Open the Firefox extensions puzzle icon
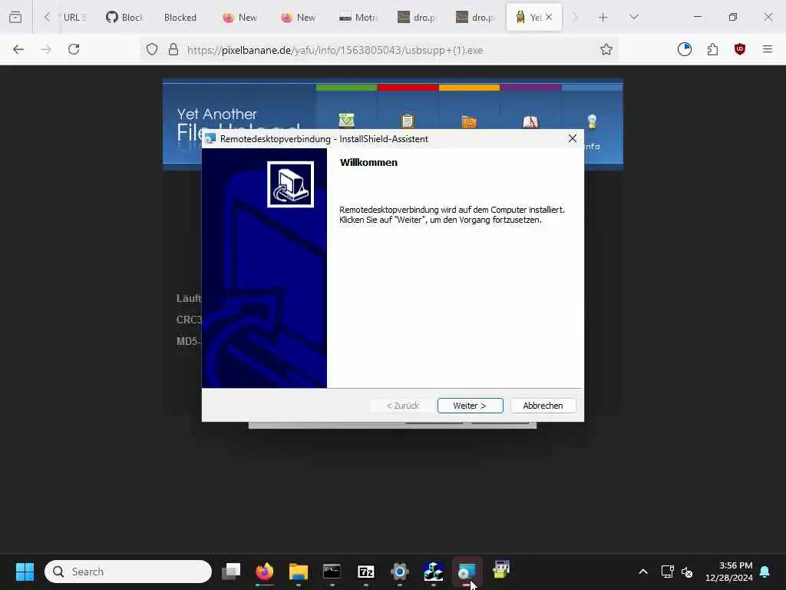 tap(712, 49)
